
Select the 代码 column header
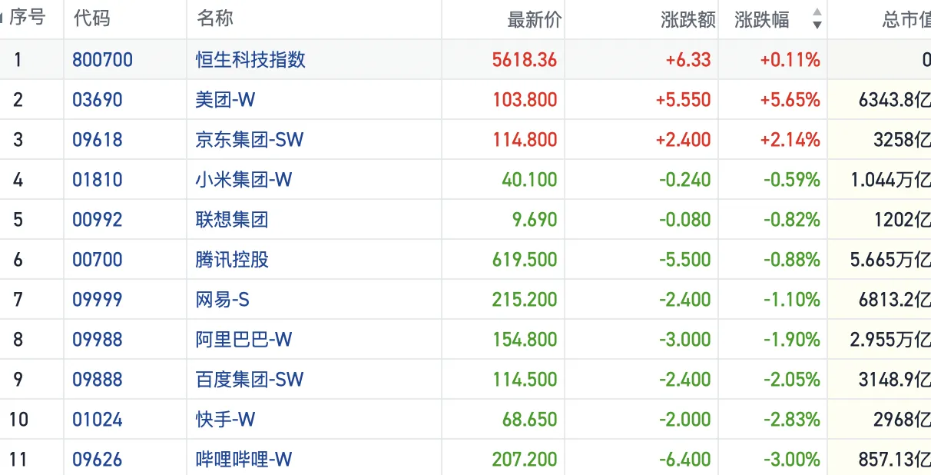click(91, 18)
